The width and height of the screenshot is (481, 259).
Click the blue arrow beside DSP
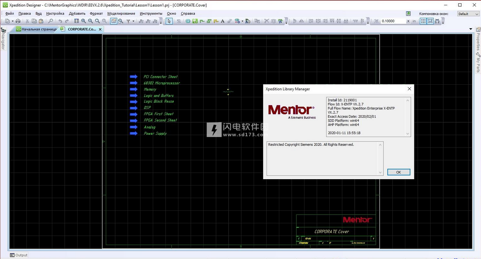(134, 108)
